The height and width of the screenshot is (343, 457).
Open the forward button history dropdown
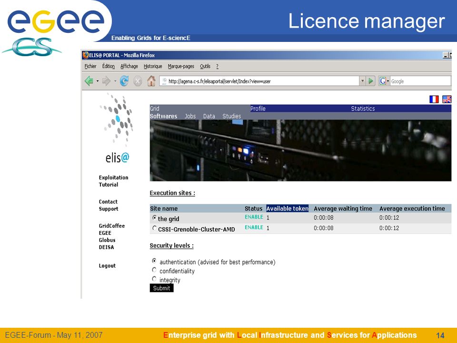(x=115, y=81)
